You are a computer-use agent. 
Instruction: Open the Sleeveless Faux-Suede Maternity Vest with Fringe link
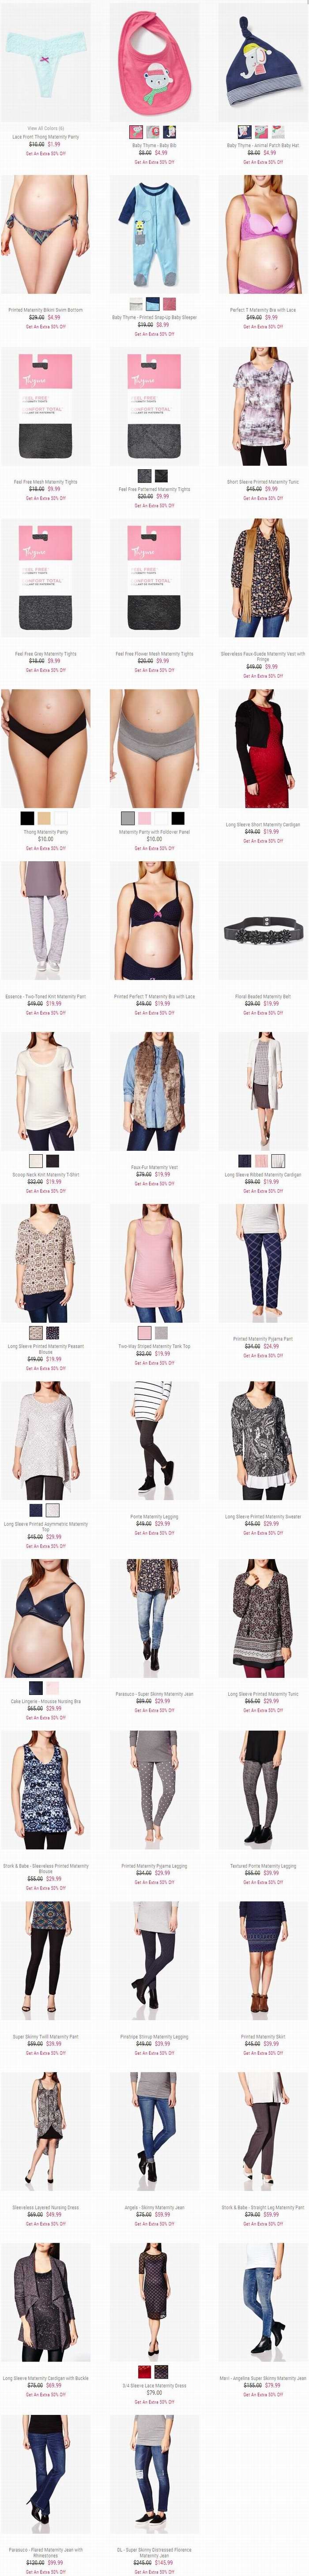pos(263,656)
